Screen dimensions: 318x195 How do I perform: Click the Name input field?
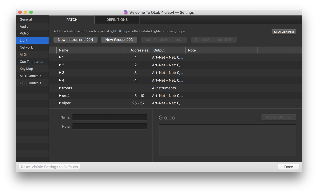(x=110, y=117)
